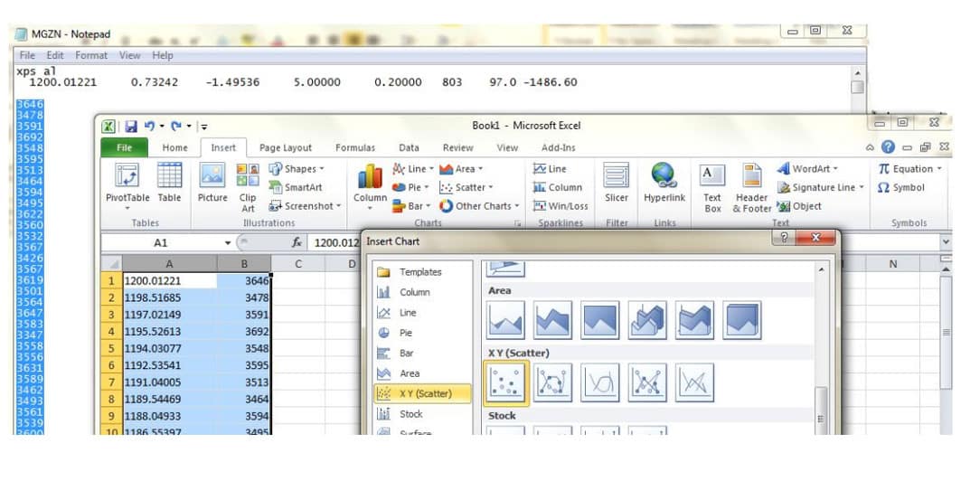Select cell A1 containing 1200.01221
961x481 pixels.
click(170, 280)
